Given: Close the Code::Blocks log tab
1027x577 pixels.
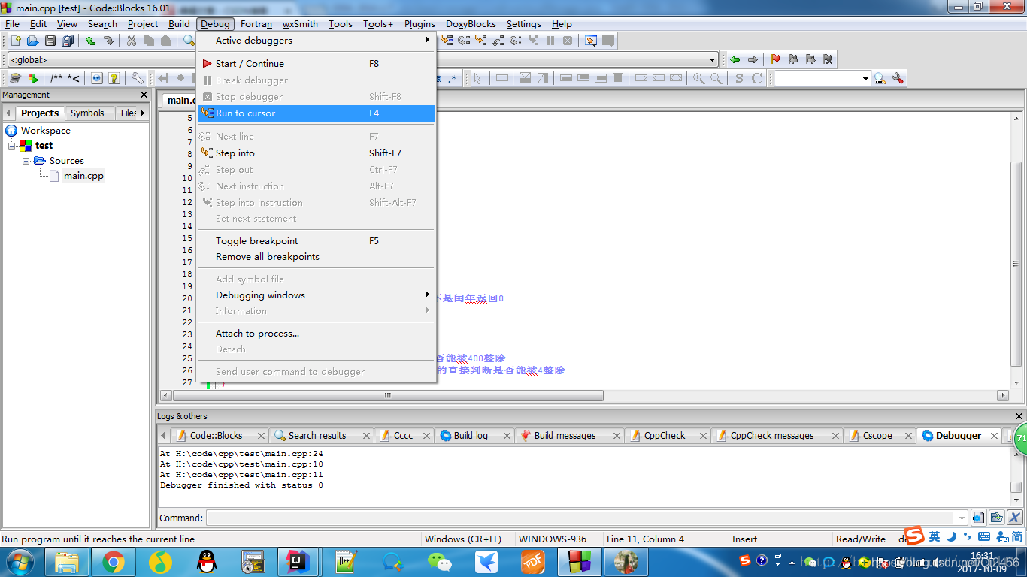Looking at the screenshot, I should tap(261, 436).
